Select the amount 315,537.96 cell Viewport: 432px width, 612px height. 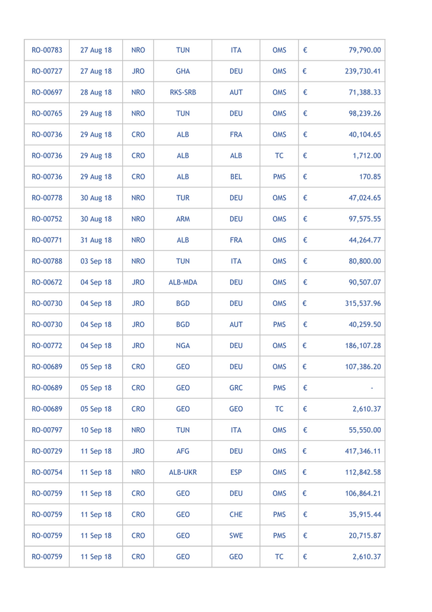(362, 304)
